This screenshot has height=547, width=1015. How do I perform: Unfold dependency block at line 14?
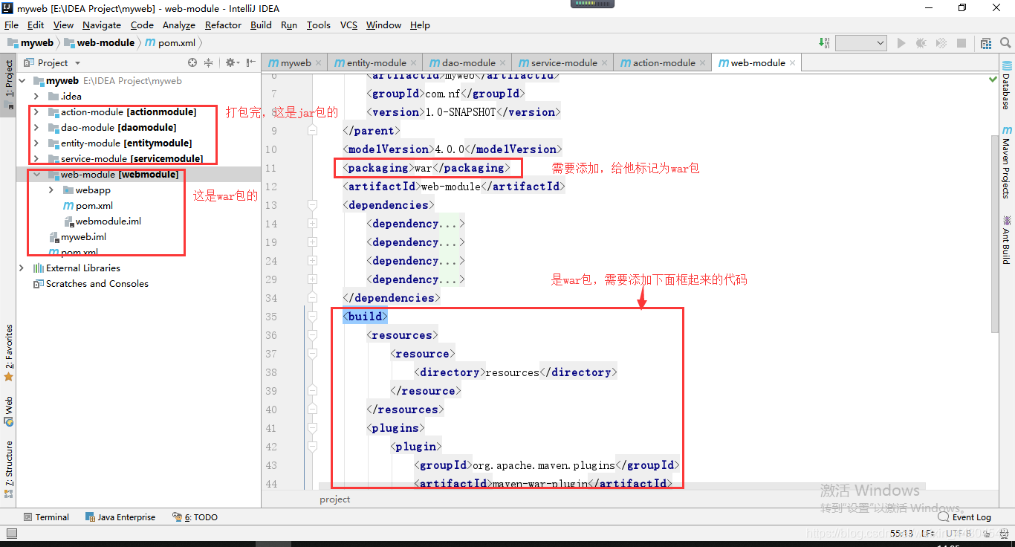[x=312, y=224]
